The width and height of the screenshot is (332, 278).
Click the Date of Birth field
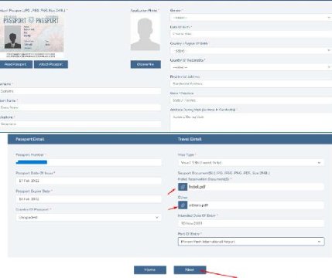(251, 34)
